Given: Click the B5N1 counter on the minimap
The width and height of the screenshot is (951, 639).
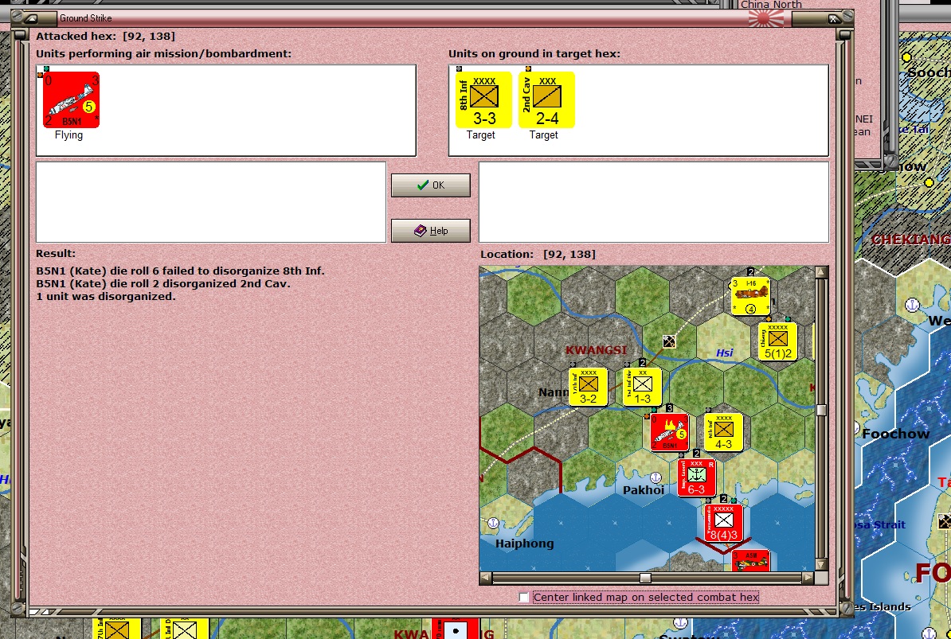Looking at the screenshot, I should (670, 432).
